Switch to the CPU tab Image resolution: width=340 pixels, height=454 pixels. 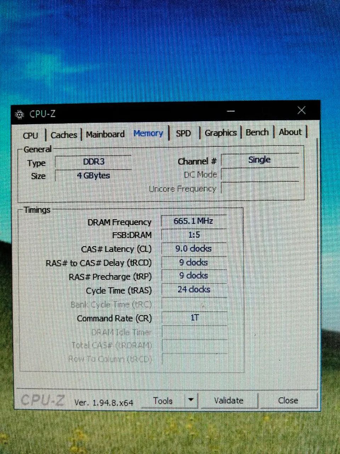(x=30, y=135)
